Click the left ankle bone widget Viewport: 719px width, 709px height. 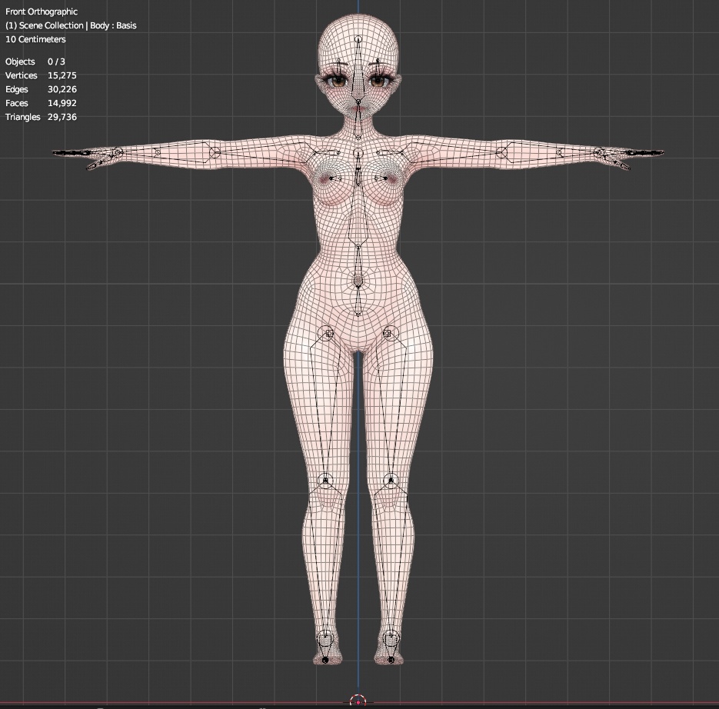[x=391, y=637]
